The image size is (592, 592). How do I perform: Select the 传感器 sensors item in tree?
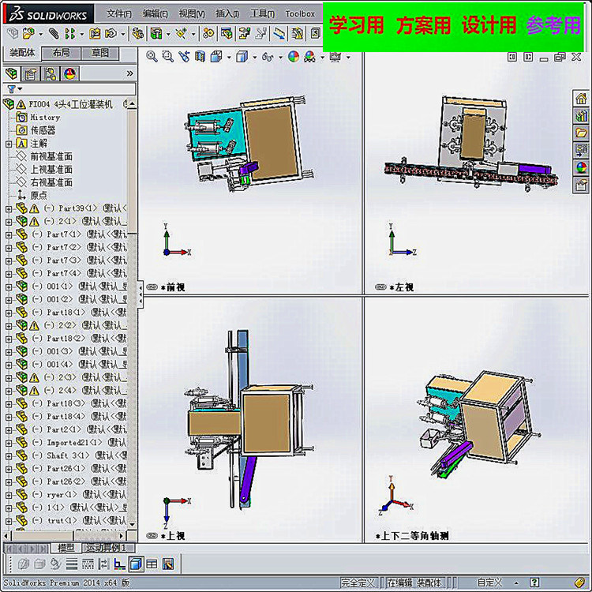click(x=43, y=130)
